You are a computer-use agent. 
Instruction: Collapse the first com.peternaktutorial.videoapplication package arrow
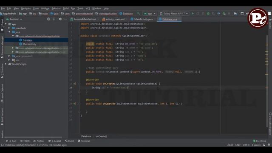point(13,36)
